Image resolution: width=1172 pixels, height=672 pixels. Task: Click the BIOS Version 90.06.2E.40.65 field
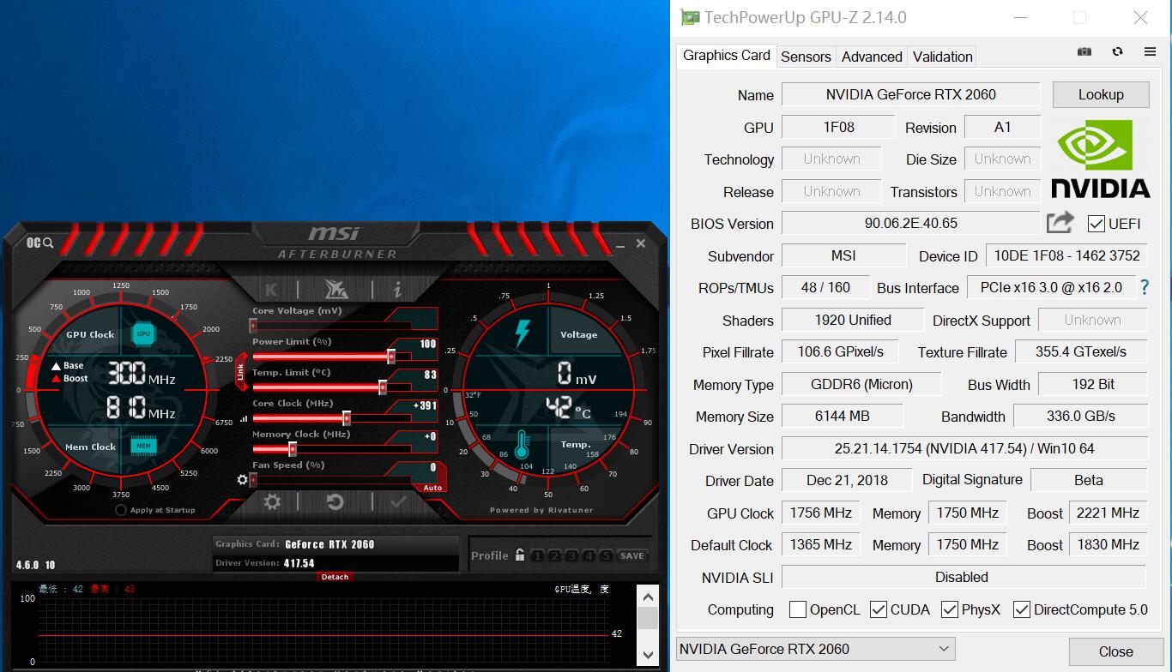910,223
